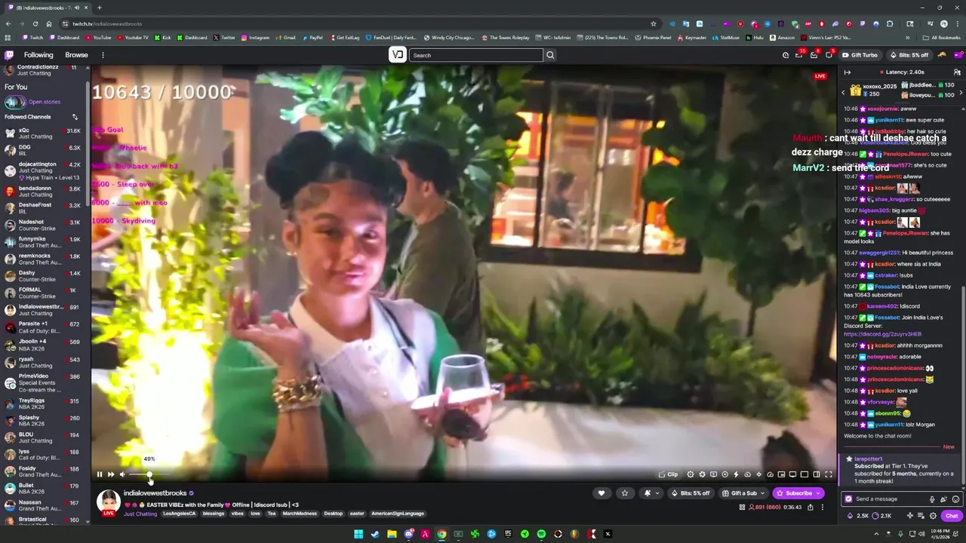Sort Followed Channels list arrows
966x543 pixels.
point(75,117)
